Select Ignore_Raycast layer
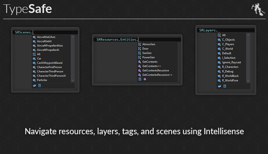The width and height of the screenshot is (268, 154). (x=231, y=62)
